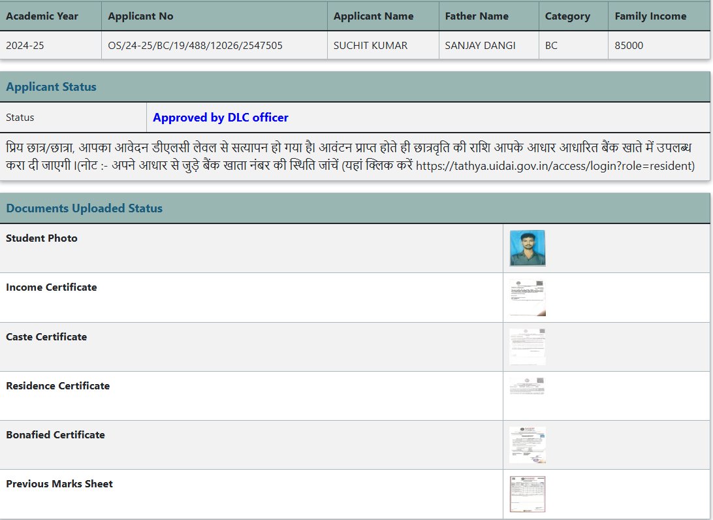Click the Income Certificate label

click(52, 287)
